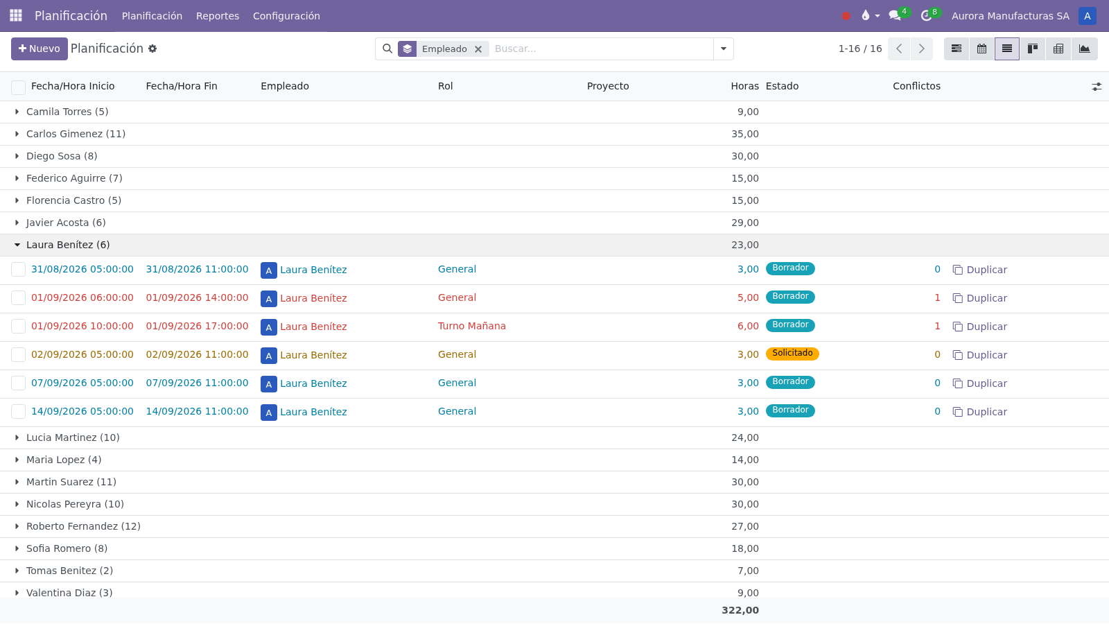Check the 01/09/2026 06:00:00 shift row
This screenshot has width=1109, height=624.
click(x=19, y=298)
